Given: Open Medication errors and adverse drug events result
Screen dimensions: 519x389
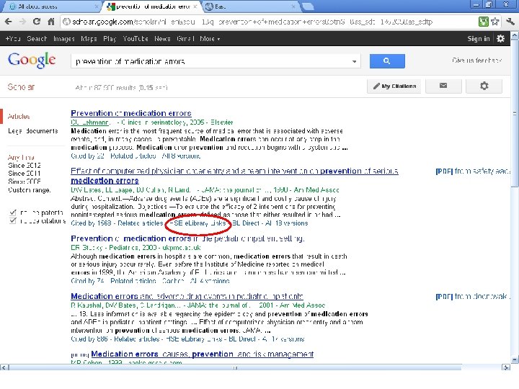Looking at the screenshot, I should (x=187, y=296).
